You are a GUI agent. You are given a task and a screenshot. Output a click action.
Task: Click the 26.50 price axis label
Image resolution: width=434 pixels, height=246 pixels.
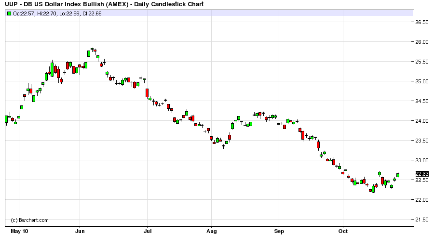(421, 23)
